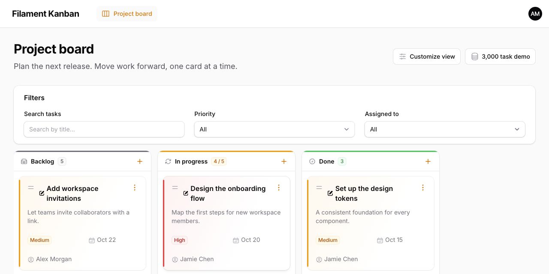
Task: Click the Oct 22 due date
Action: [x=106, y=240]
